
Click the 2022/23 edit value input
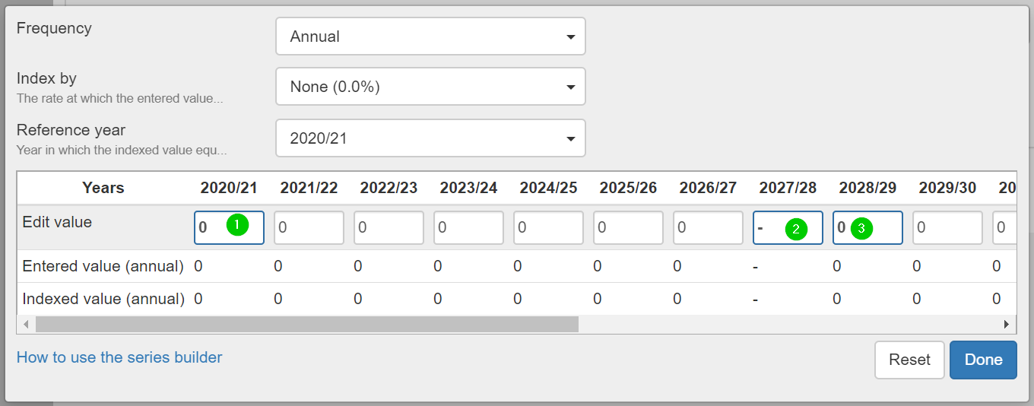point(389,227)
